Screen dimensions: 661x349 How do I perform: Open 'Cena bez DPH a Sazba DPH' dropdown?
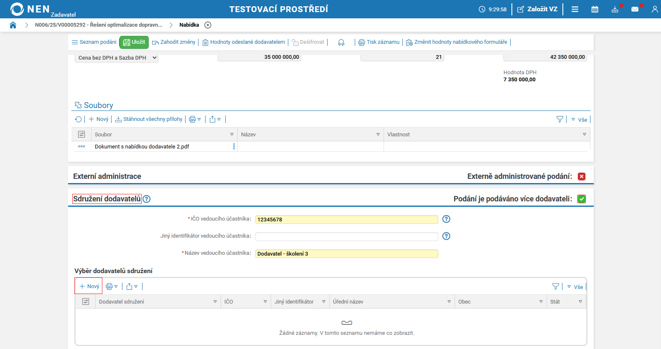(117, 58)
